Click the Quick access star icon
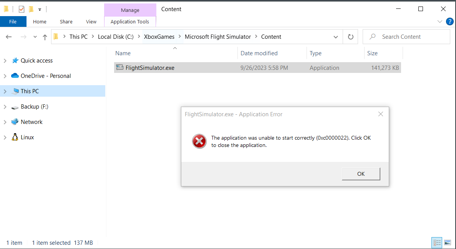 (x=15, y=61)
